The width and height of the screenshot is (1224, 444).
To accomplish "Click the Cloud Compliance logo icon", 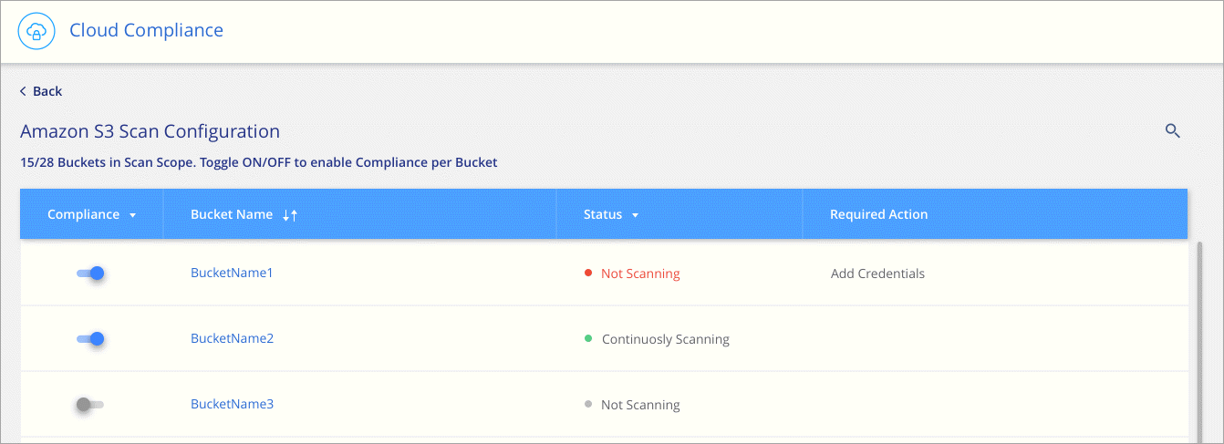I will pyautogui.click(x=37, y=31).
